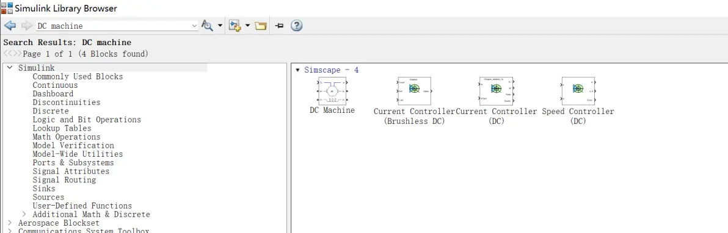Viewport: 728px width, 233px height.
Task: Select Math Operations library
Action: [x=67, y=137]
